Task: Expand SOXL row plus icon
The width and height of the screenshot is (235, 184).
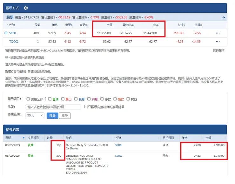Action: 6,33
